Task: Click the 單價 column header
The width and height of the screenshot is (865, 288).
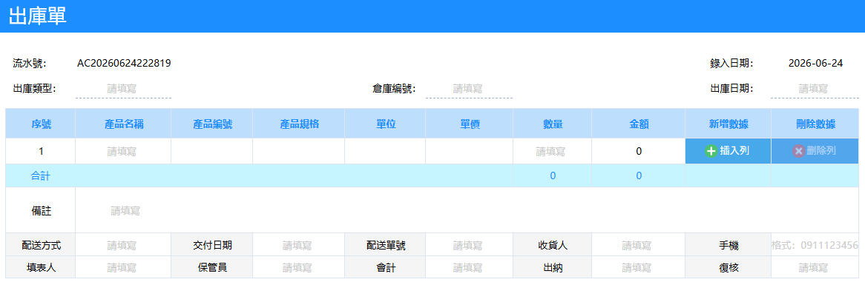Action: click(469, 124)
